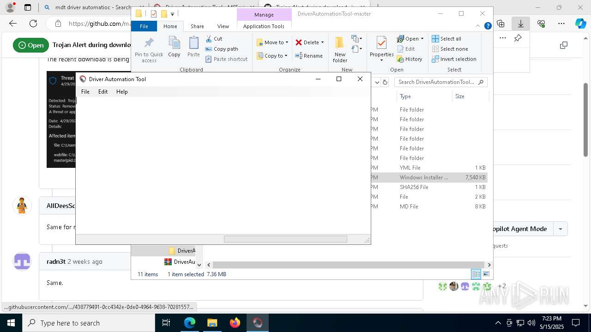Click the Windows Start button
Image resolution: width=591 pixels, height=332 pixels.
[x=11, y=323]
